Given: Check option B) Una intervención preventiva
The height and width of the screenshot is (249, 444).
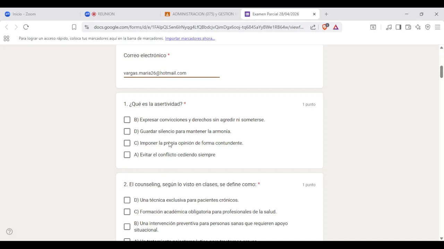Looking at the screenshot, I should click(x=127, y=227).
